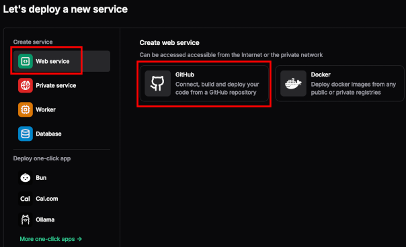Screen dimensions: 406x247
Task: Select Web service in sidebar
Action: pos(62,61)
